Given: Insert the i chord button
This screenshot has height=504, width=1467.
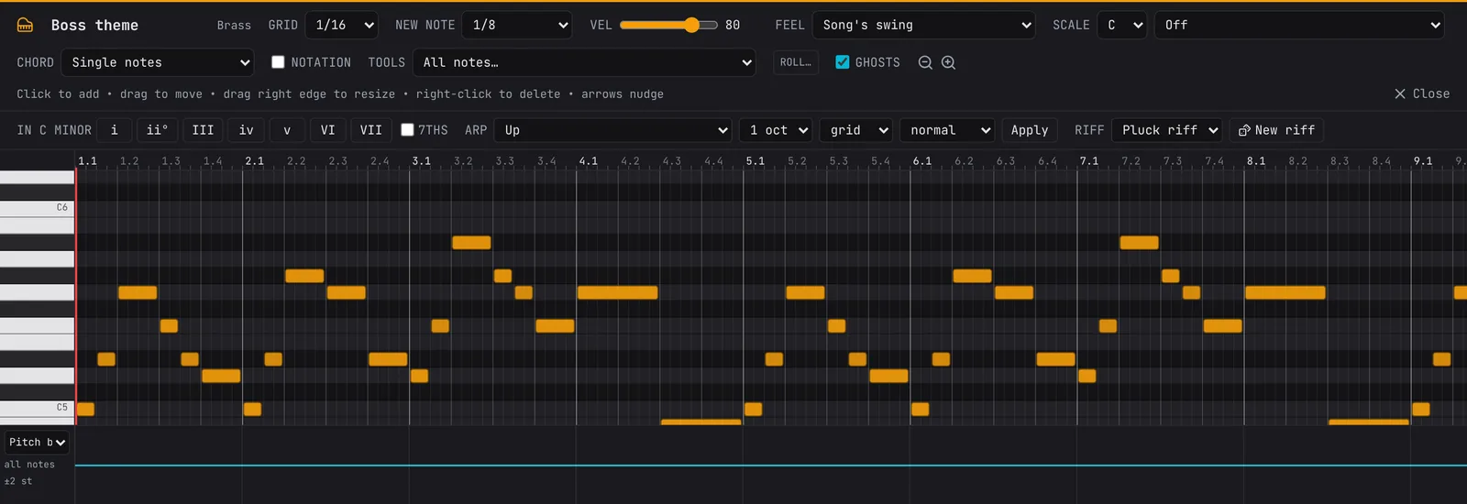Looking at the screenshot, I should tap(114, 130).
